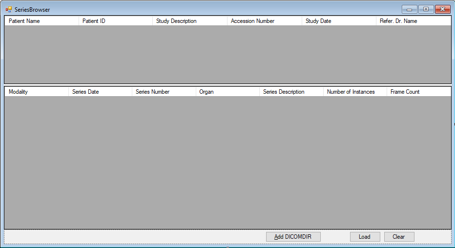Minimize the SeriesBrowser window
Screen dimensions: 455x248
point(410,9)
